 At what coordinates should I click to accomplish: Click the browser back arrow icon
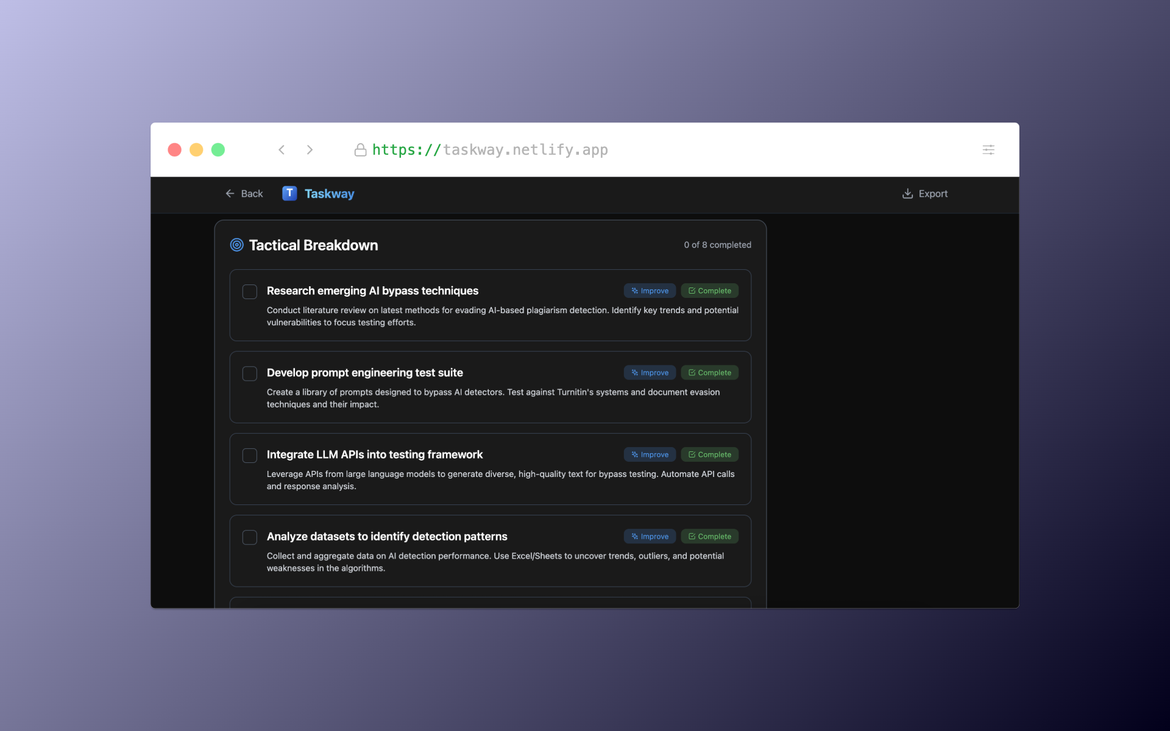(282, 150)
